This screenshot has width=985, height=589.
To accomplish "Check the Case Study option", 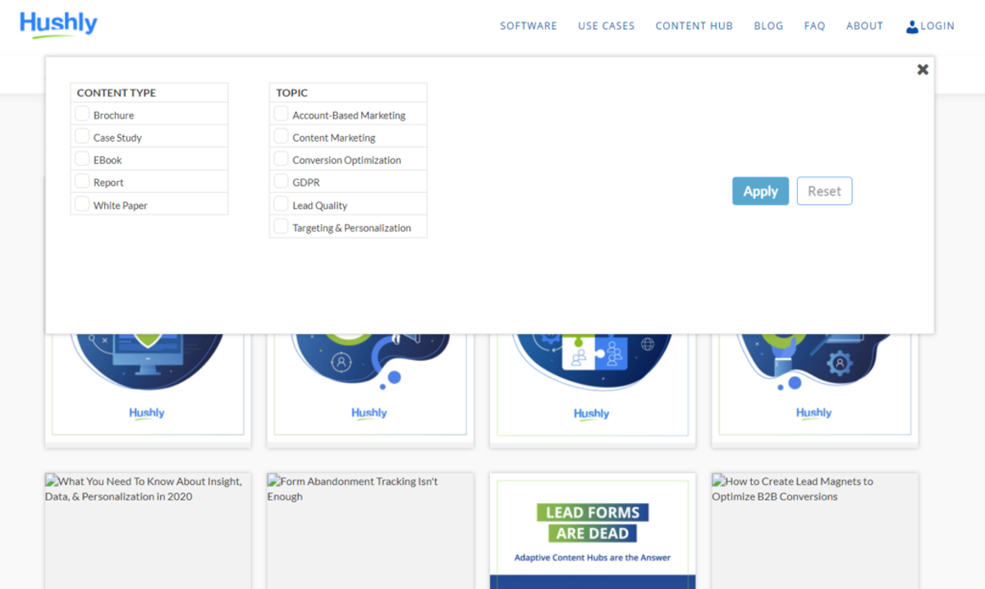I will click(x=82, y=135).
